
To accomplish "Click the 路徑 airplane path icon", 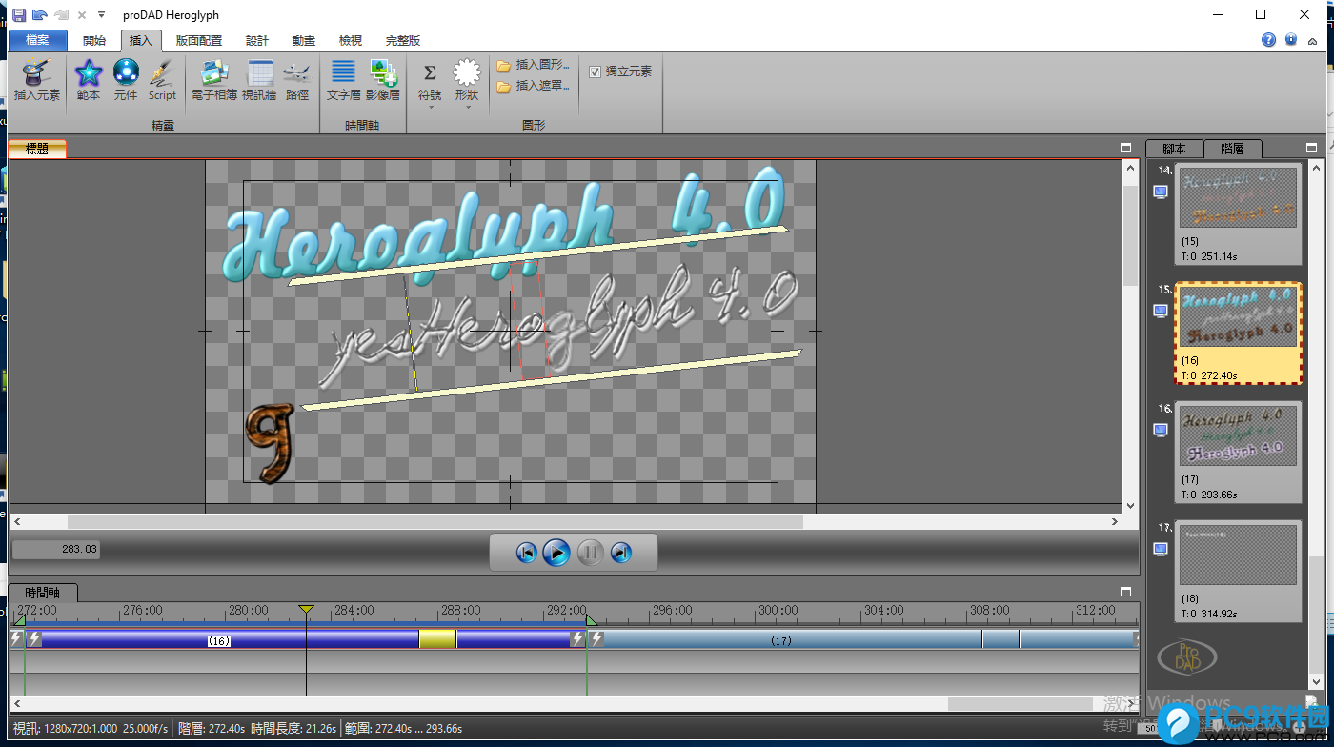I will (x=297, y=80).
